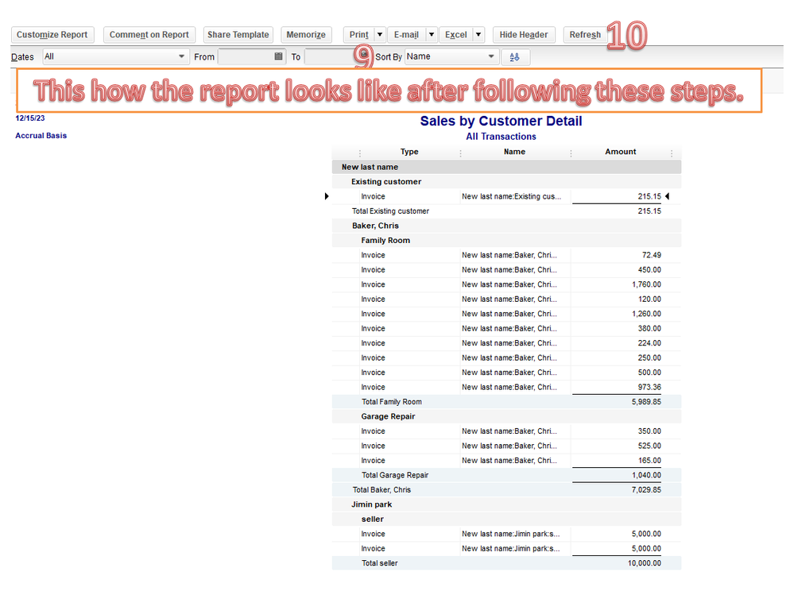This screenshot has width=794, height=595.
Task: Click Total Existing customer row
Action: tap(506, 211)
